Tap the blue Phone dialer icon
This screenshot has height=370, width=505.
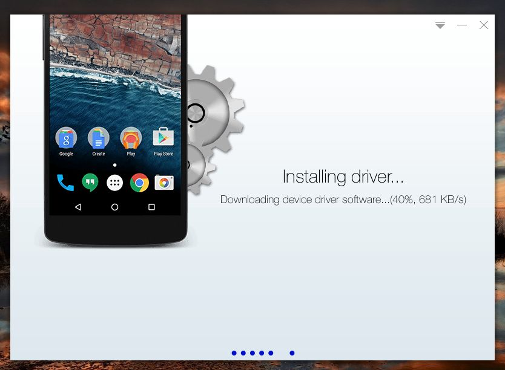click(x=65, y=183)
